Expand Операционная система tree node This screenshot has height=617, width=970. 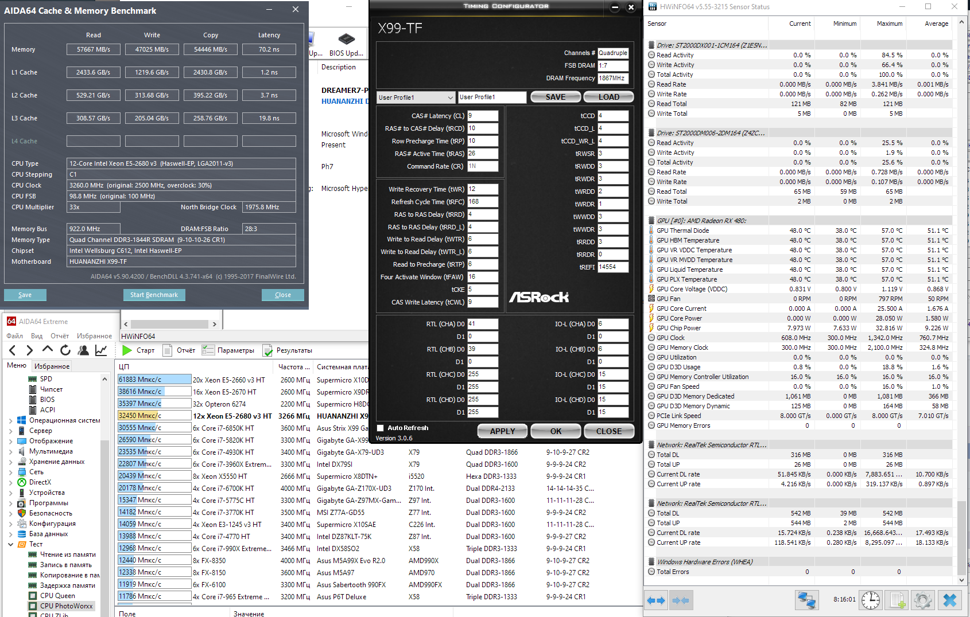coord(10,420)
